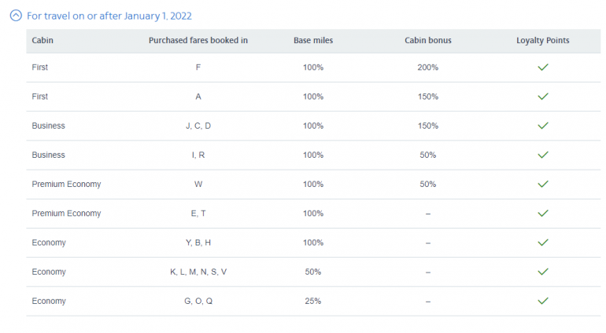606x333 pixels.
Task: Click the checkmark in the I, R row
Action: [542, 155]
